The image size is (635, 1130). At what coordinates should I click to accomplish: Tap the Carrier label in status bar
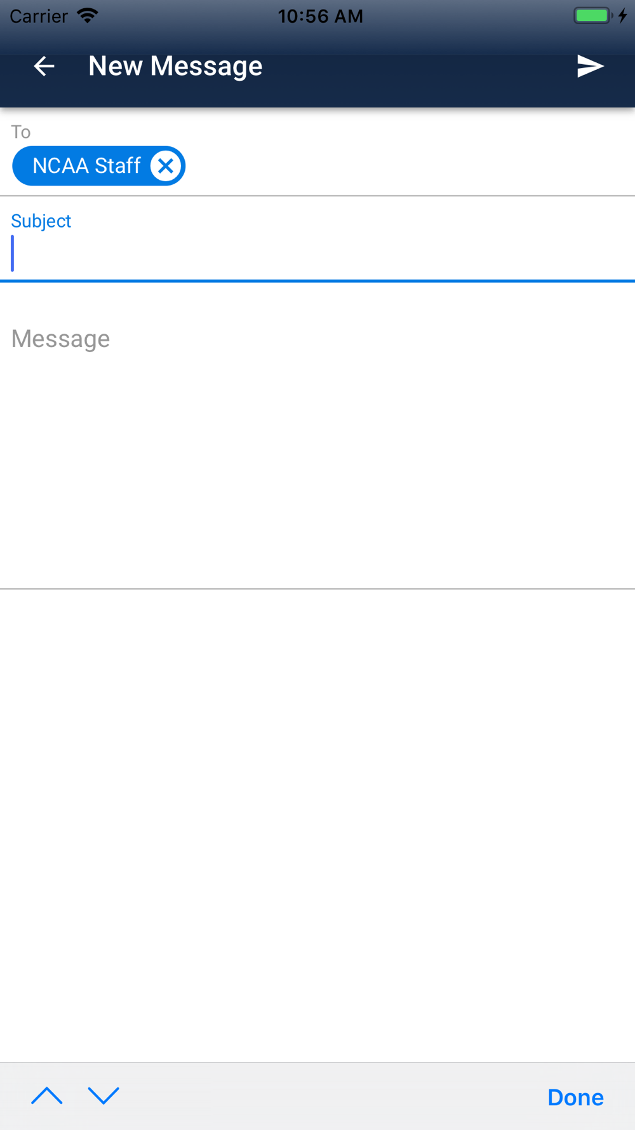point(39,16)
